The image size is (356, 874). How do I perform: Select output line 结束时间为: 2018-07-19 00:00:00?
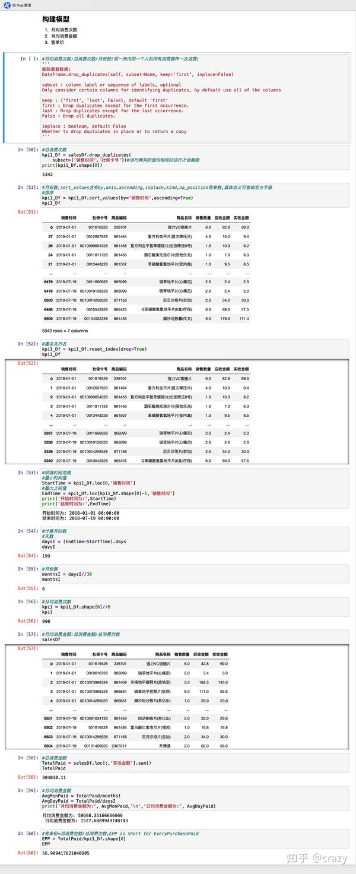pos(81,517)
